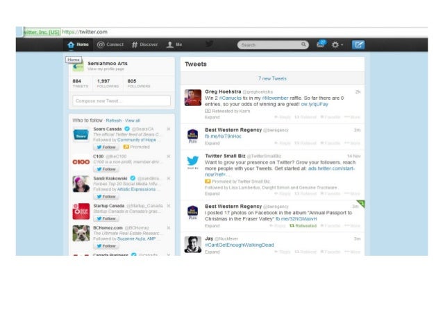The image size is (443, 332).
Task: Open More options on Greg Hoekstra's tweet
Action: pyautogui.click(x=352, y=117)
